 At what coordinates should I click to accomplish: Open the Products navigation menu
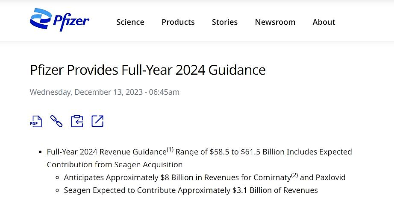[x=178, y=22]
